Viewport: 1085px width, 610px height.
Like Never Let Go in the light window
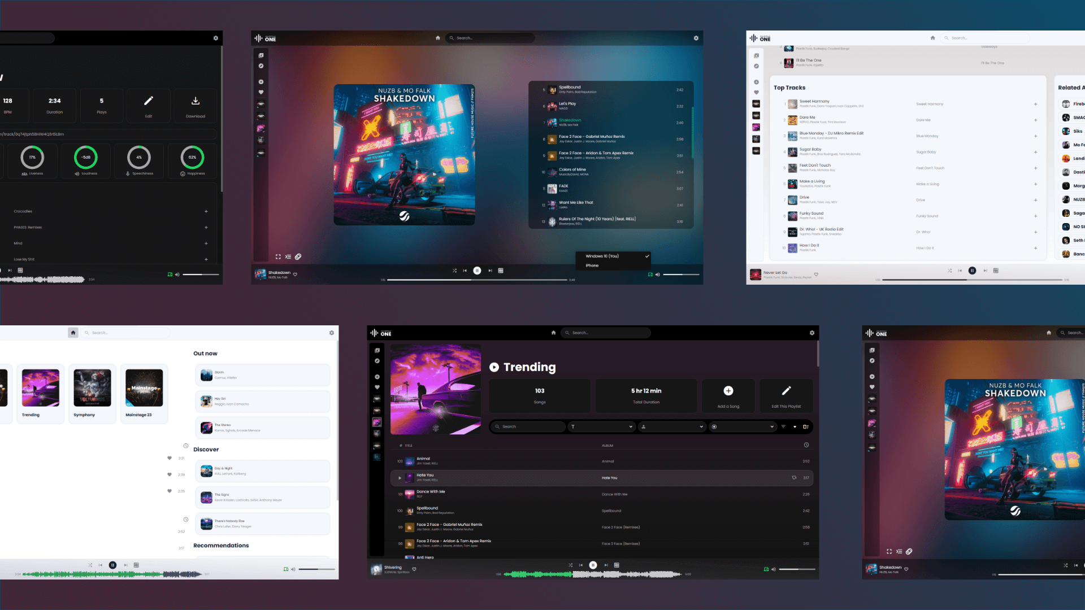point(816,274)
